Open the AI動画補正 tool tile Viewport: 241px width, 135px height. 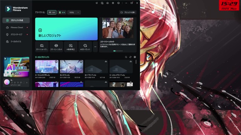tap(71, 47)
